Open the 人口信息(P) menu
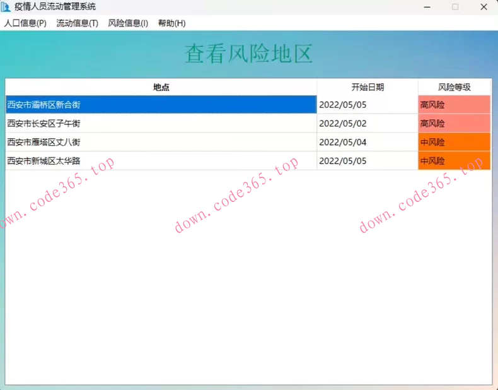Screen dimensions: 498x390 pos(25,23)
